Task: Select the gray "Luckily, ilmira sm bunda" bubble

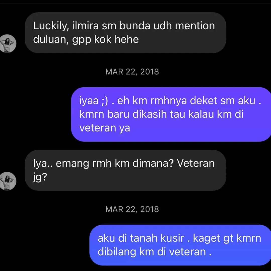Action: [125, 33]
